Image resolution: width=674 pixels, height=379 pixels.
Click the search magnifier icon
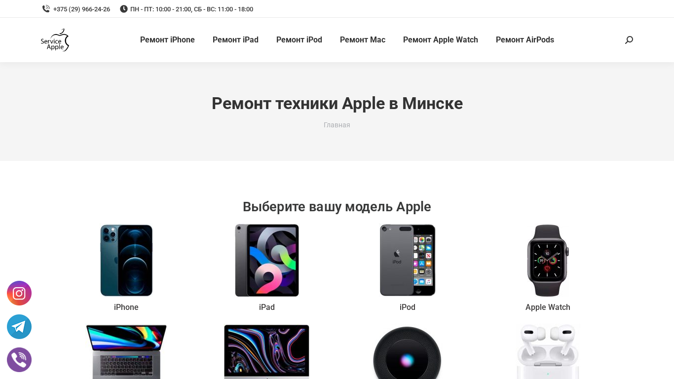pyautogui.click(x=629, y=40)
